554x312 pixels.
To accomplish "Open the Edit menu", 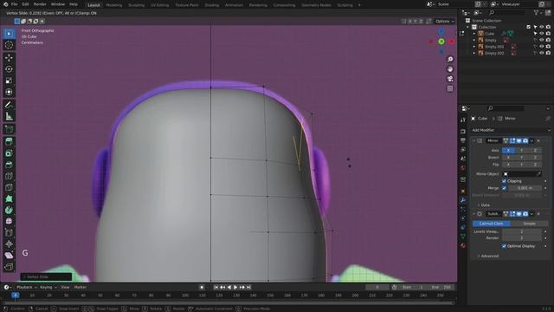I will [25, 4].
